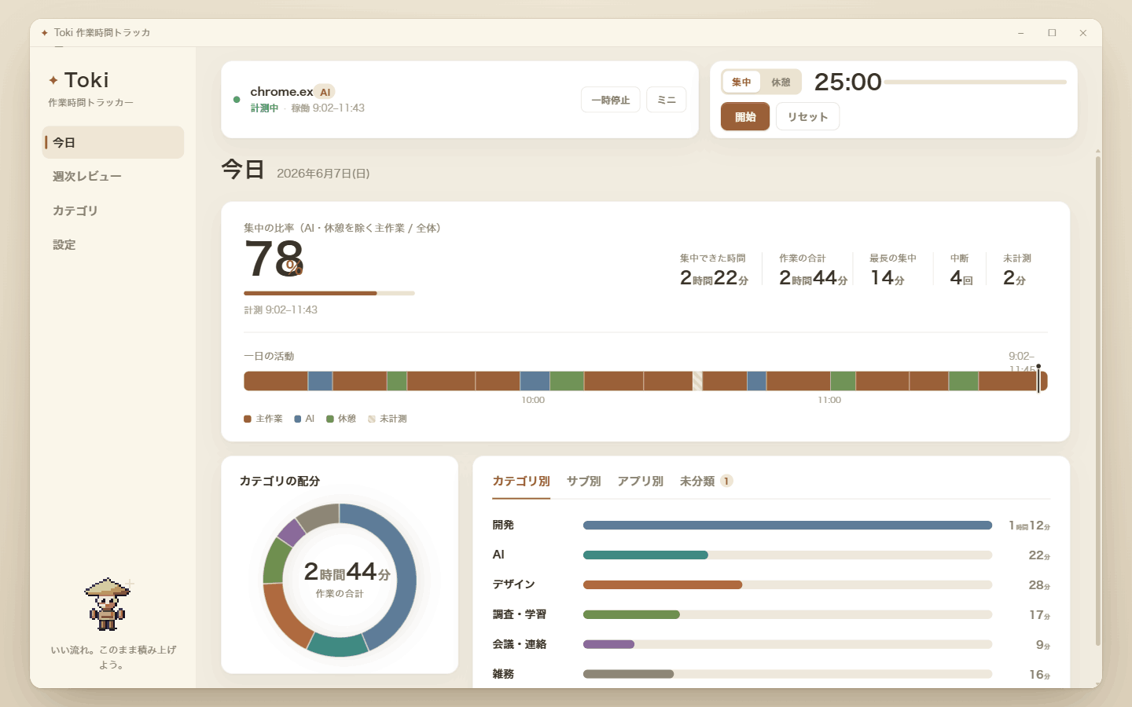Image resolution: width=1132 pixels, height=707 pixels.
Task: Switch to the アプリ別 tab
Action: click(x=640, y=481)
